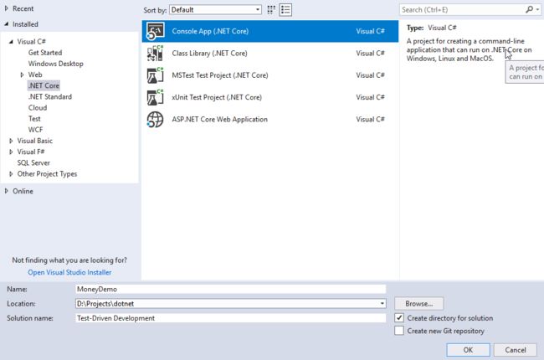Select the ASP.NET Core Web Application globe icon
Screen dimensions: 544x360
(155, 120)
